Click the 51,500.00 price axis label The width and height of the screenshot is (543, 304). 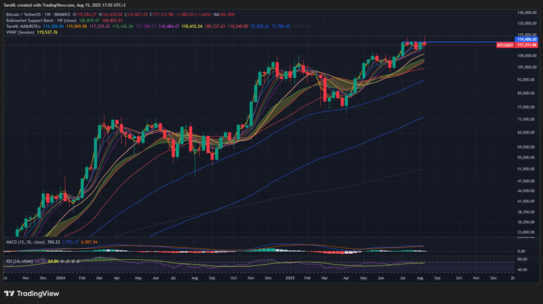pyautogui.click(x=527, y=169)
